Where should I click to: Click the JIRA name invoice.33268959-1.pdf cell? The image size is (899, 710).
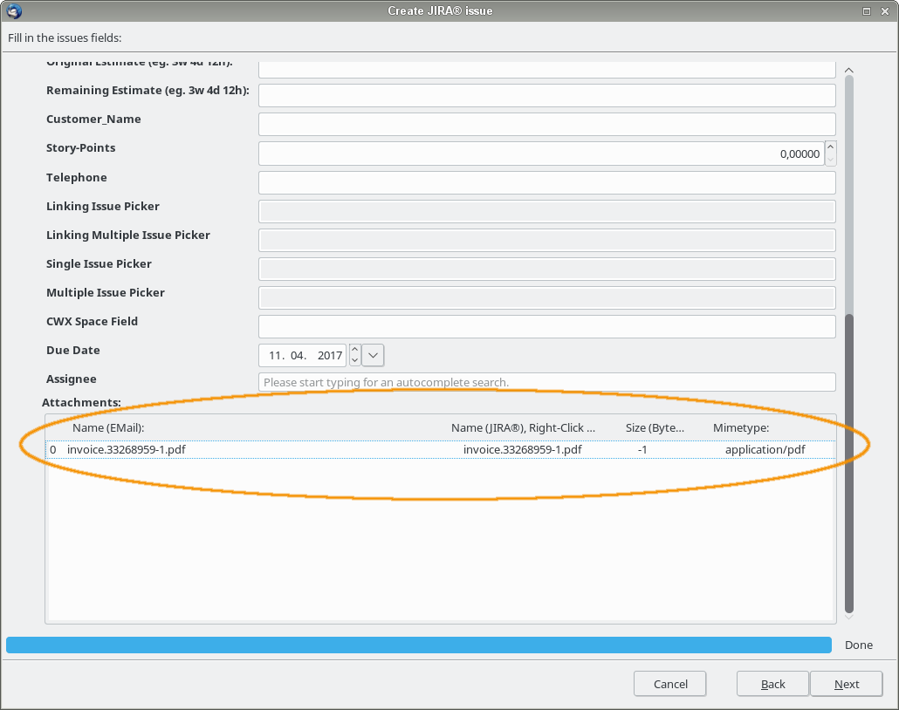click(x=522, y=450)
